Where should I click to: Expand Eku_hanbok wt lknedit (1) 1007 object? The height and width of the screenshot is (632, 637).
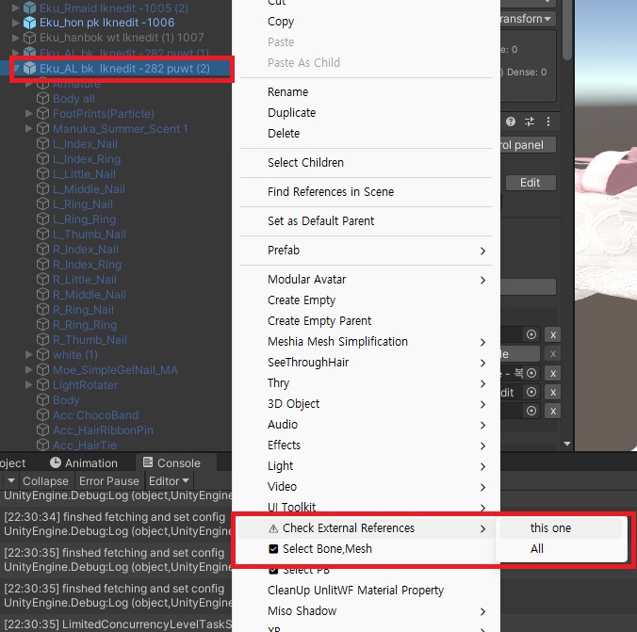16,38
